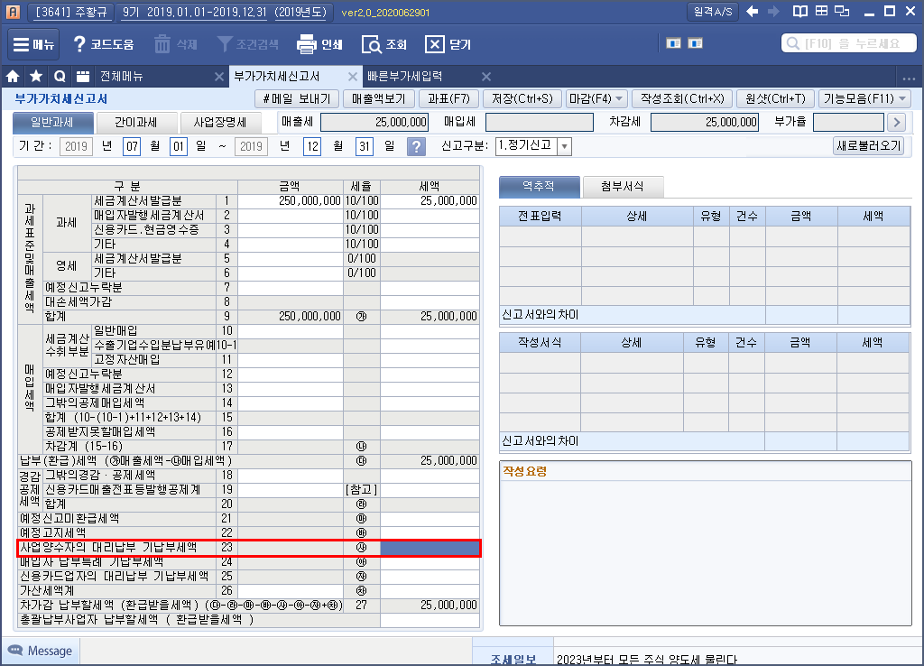Close the 빠른부가세입력 tab
Viewport: 924px width, 666px height.
pos(486,77)
